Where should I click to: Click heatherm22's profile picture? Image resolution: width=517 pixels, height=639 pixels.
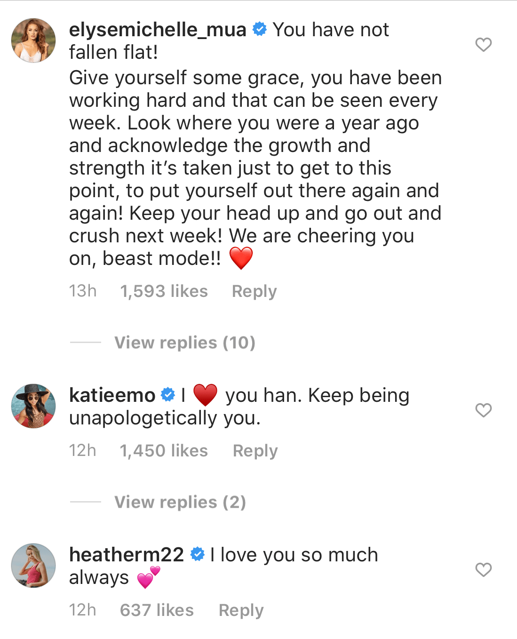pyautogui.click(x=33, y=566)
